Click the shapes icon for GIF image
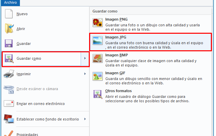Screen dimensions: 216x136 98,76
